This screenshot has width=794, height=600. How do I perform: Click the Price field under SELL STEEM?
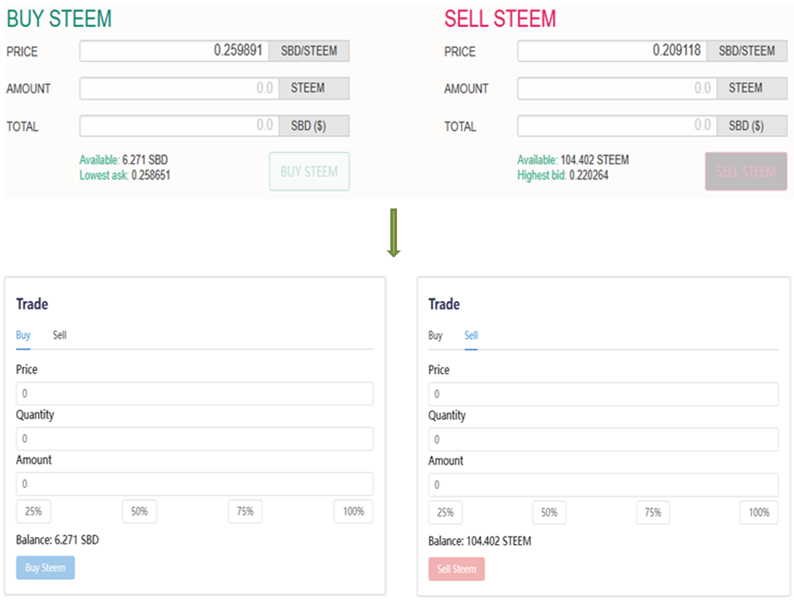point(611,51)
